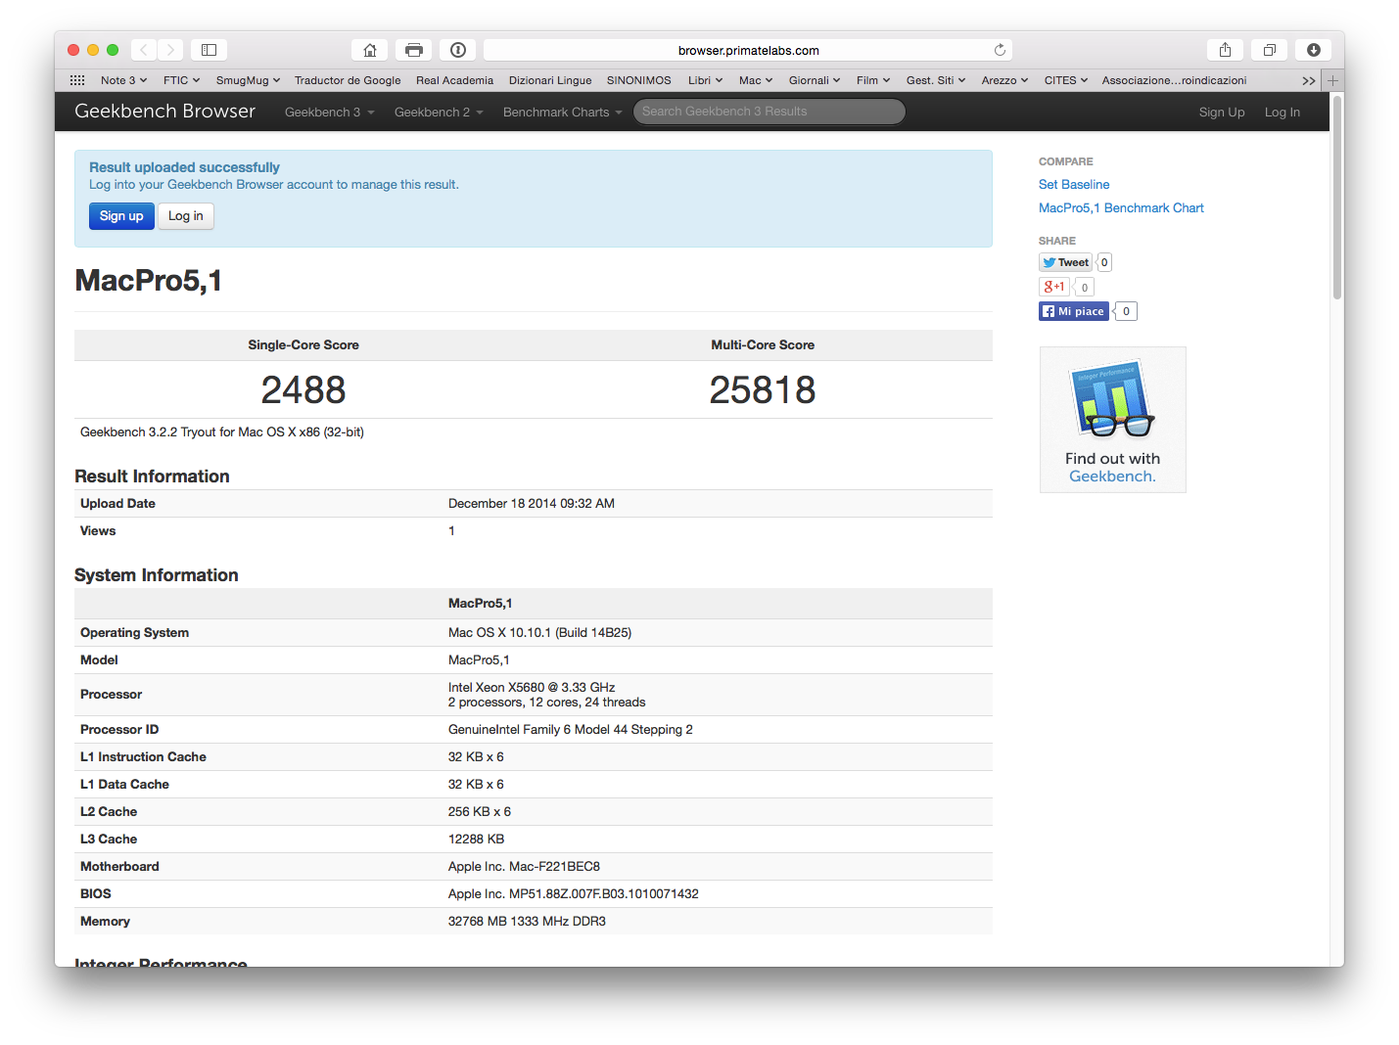
Task: Open the Find out with Geekbench ad
Action: point(1112,420)
